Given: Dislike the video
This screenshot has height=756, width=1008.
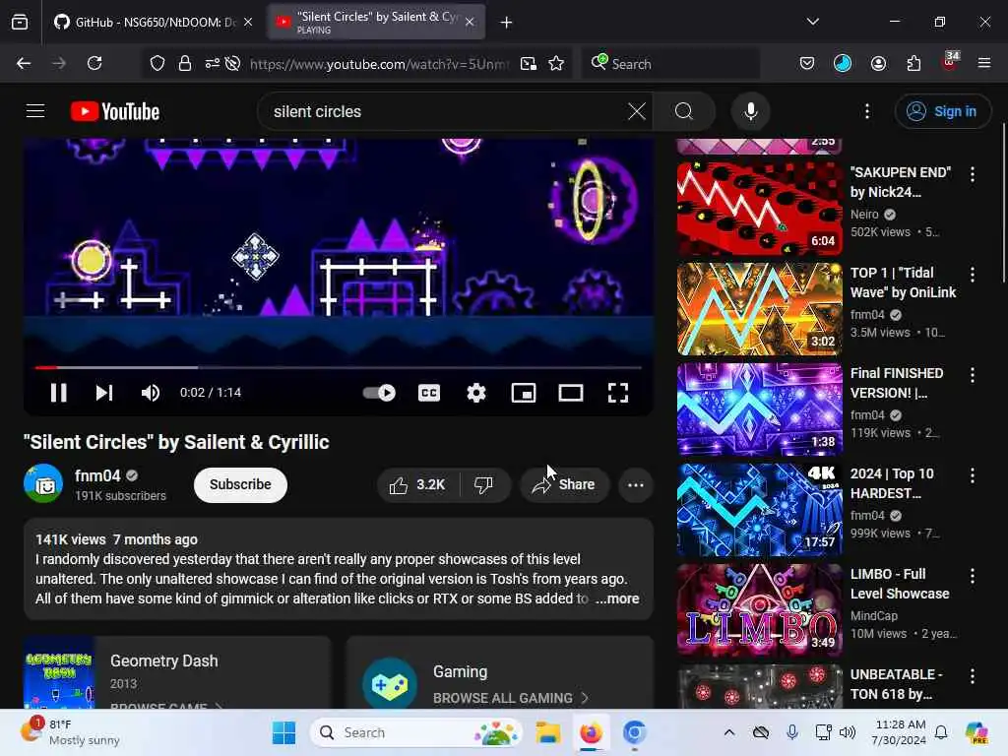Looking at the screenshot, I should click(484, 484).
